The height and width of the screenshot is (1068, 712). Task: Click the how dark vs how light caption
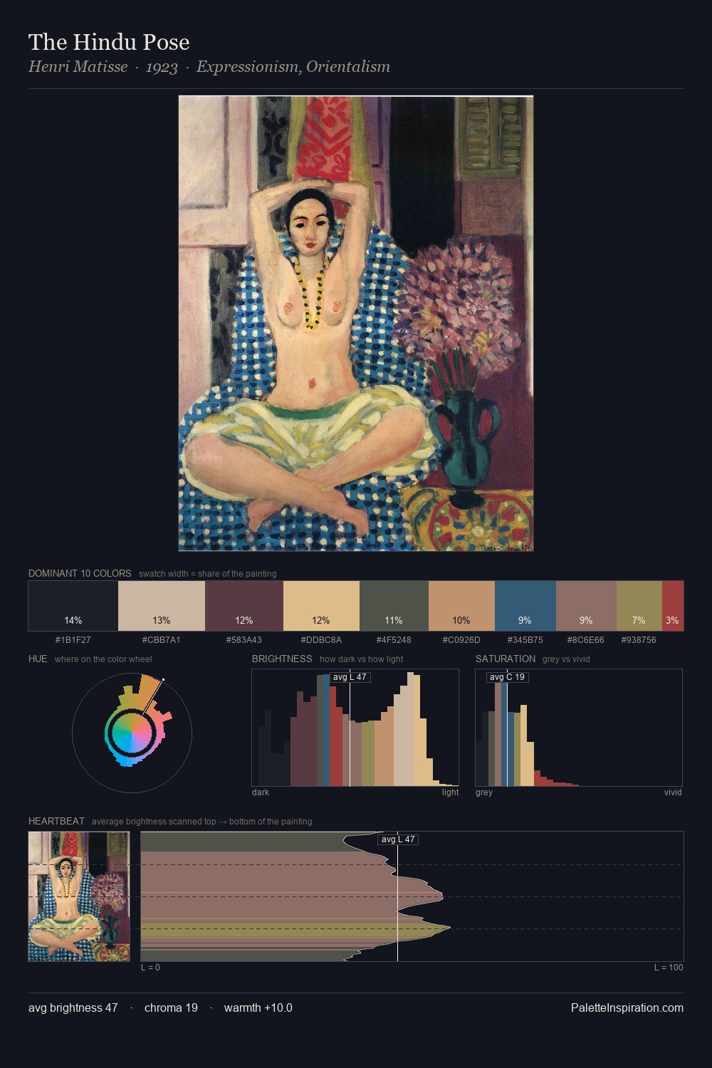point(362,659)
